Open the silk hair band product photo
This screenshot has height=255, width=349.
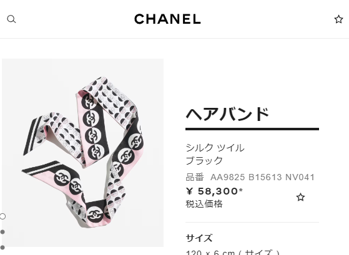[82, 153]
